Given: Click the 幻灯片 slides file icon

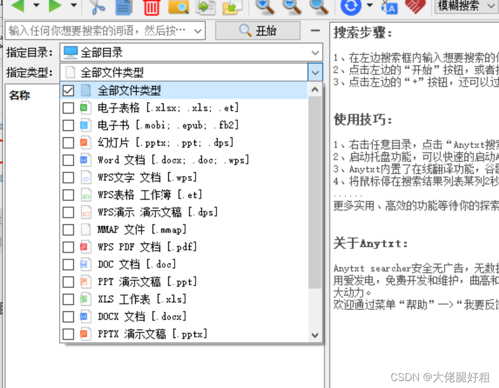Looking at the screenshot, I should 85,143.
